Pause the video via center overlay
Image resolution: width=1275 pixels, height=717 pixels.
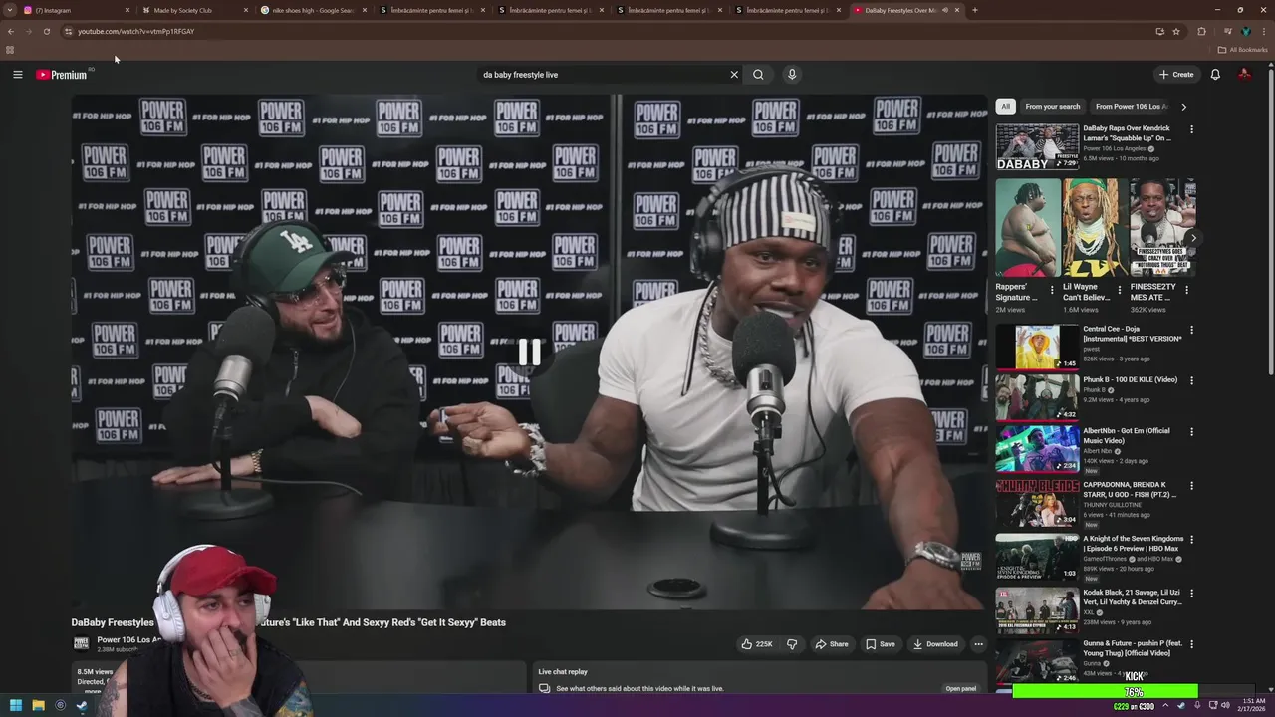click(529, 352)
